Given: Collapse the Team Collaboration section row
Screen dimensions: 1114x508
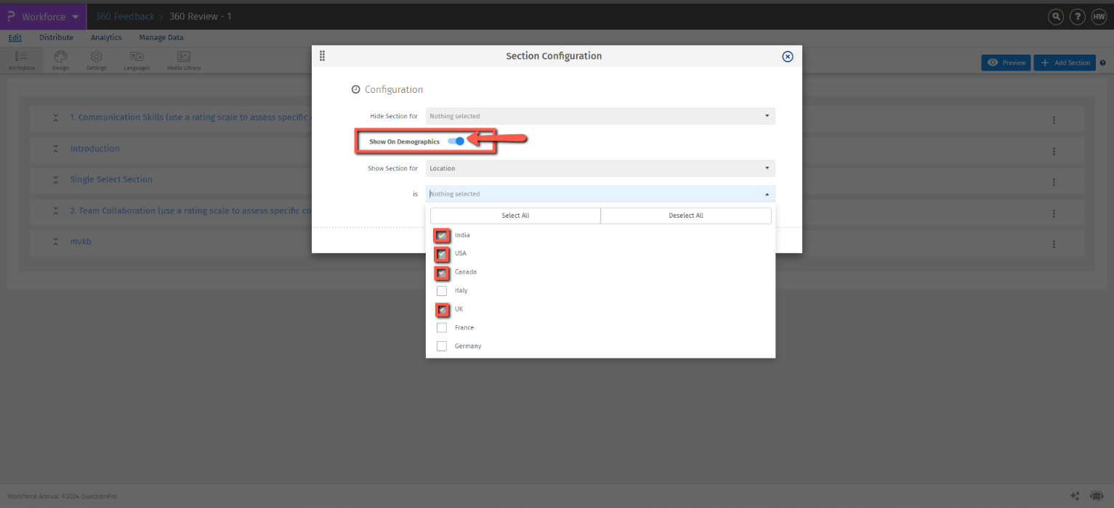Looking at the screenshot, I should (x=55, y=210).
